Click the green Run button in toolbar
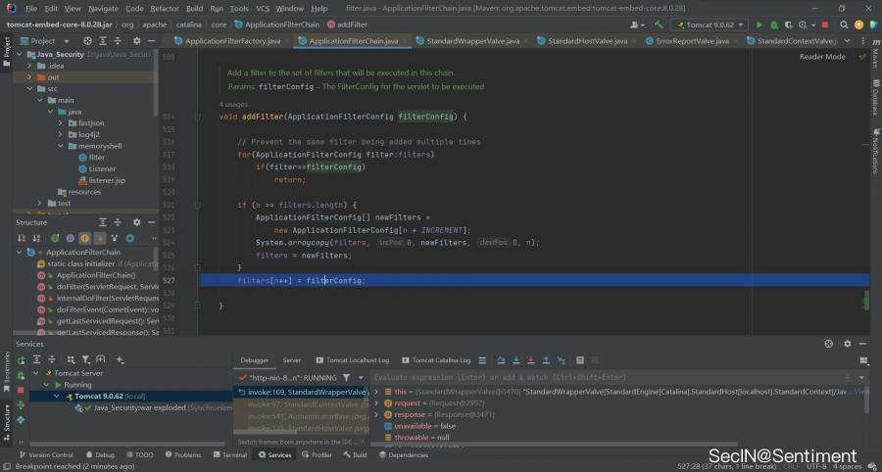This screenshot has height=472, width=882. tap(759, 24)
